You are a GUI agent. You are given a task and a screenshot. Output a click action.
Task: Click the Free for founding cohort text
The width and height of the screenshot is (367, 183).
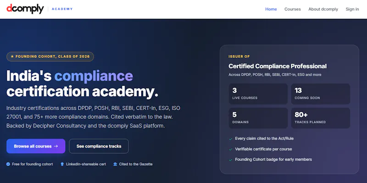(x=32, y=164)
